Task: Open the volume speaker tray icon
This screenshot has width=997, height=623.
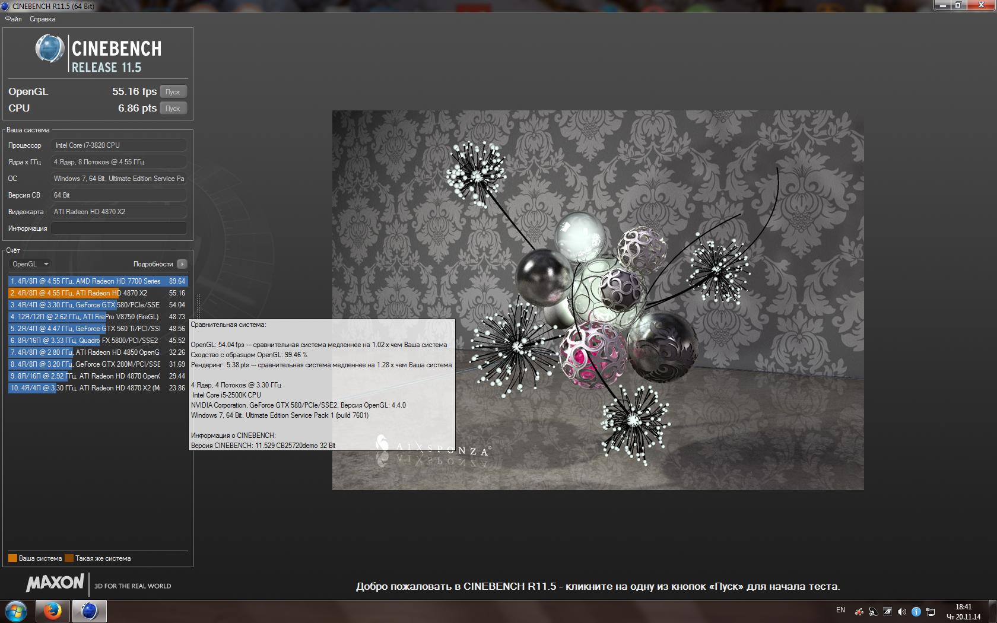Action: point(901,612)
